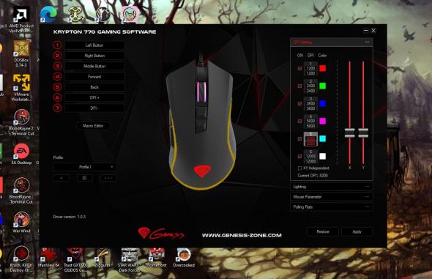Open more profile options with three-dots button

[x=108, y=178]
